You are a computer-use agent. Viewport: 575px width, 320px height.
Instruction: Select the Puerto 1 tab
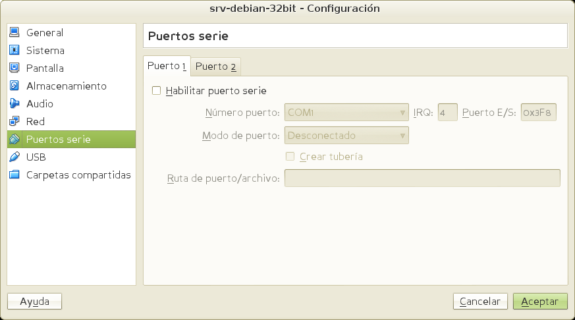(167, 66)
